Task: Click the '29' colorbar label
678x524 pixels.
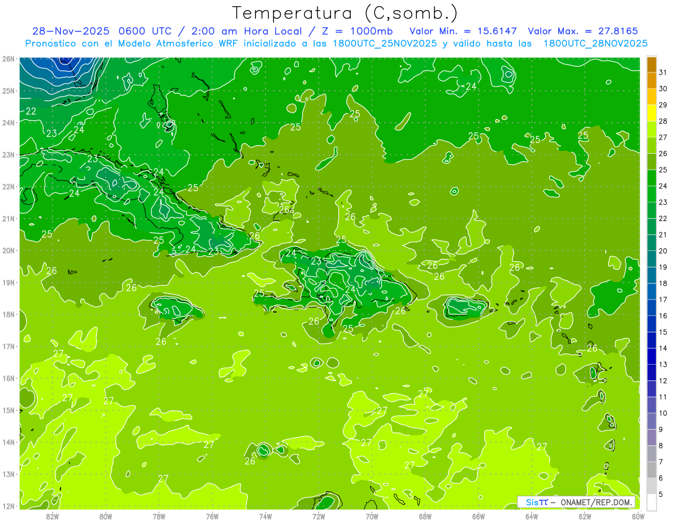Action: (663, 105)
